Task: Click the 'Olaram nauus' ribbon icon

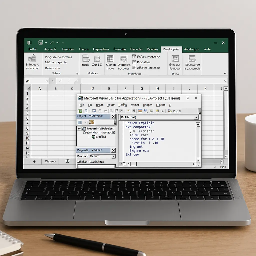Action: [x=110, y=58]
